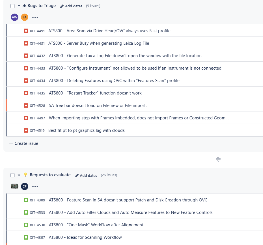This screenshot has width=263, height=245.
Task: Open issue link XIT-4431
Action: [x=37, y=44]
